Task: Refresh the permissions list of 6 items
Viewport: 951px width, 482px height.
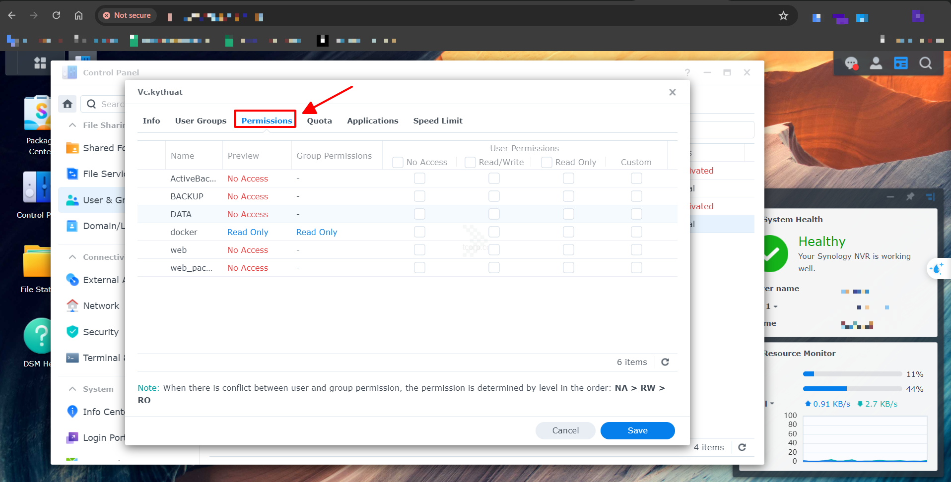Action: [665, 362]
